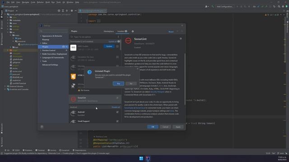Open the View menu
Viewport: 289px width, 162px height.
[x=18, y=2]
